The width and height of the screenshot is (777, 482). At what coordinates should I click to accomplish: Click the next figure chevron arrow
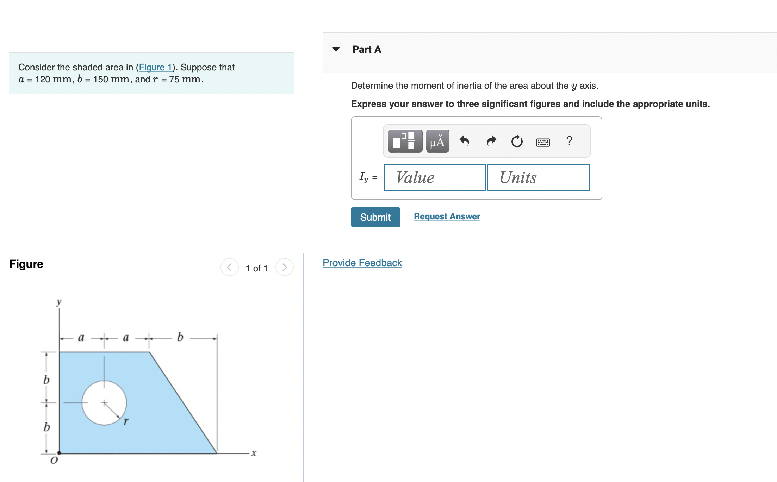click(x=284, y=267)
